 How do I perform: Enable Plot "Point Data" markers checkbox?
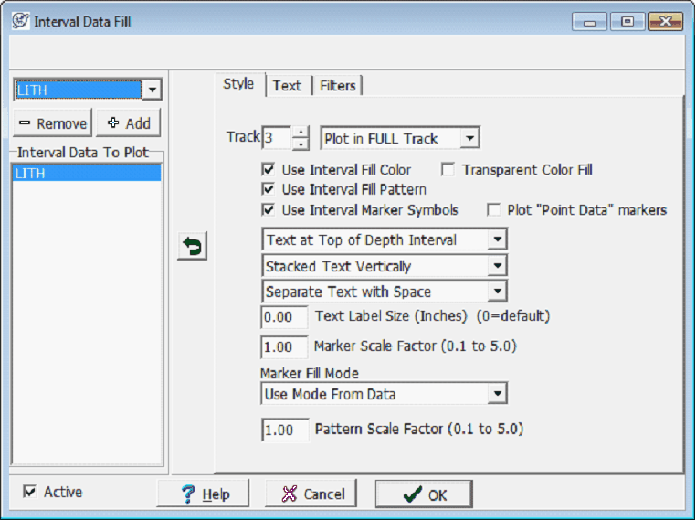pos(494,210)
